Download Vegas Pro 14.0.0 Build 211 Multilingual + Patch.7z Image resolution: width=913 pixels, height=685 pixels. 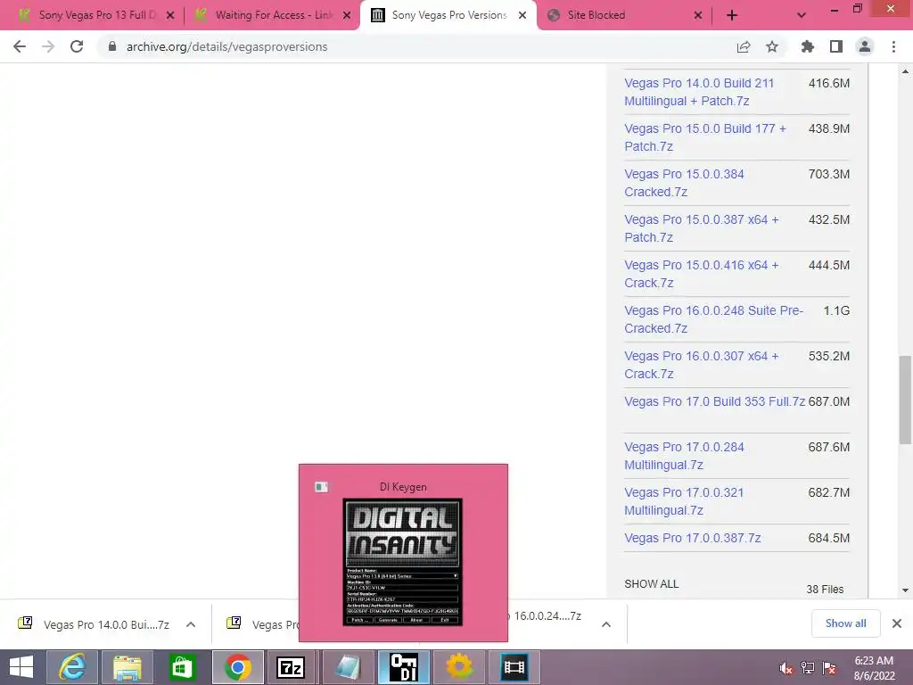pos(699,92)
